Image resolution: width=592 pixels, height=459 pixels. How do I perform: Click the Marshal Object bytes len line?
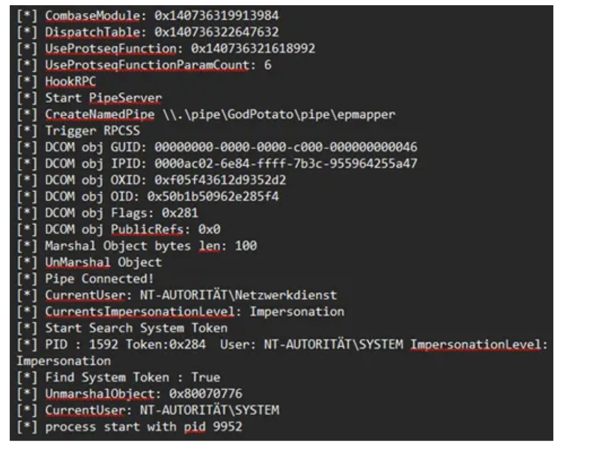[x=150, y=246]
